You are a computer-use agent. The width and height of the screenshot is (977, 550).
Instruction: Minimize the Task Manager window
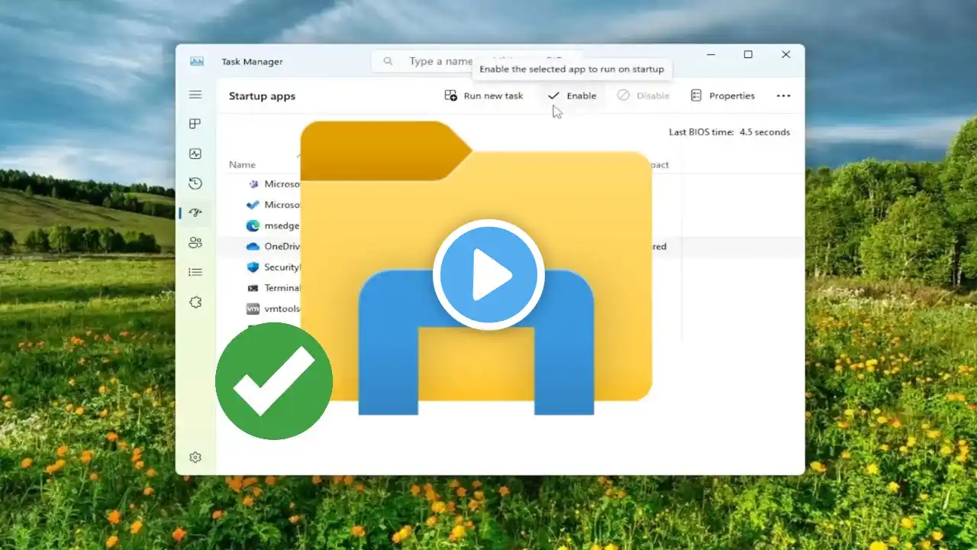(711, 54)
